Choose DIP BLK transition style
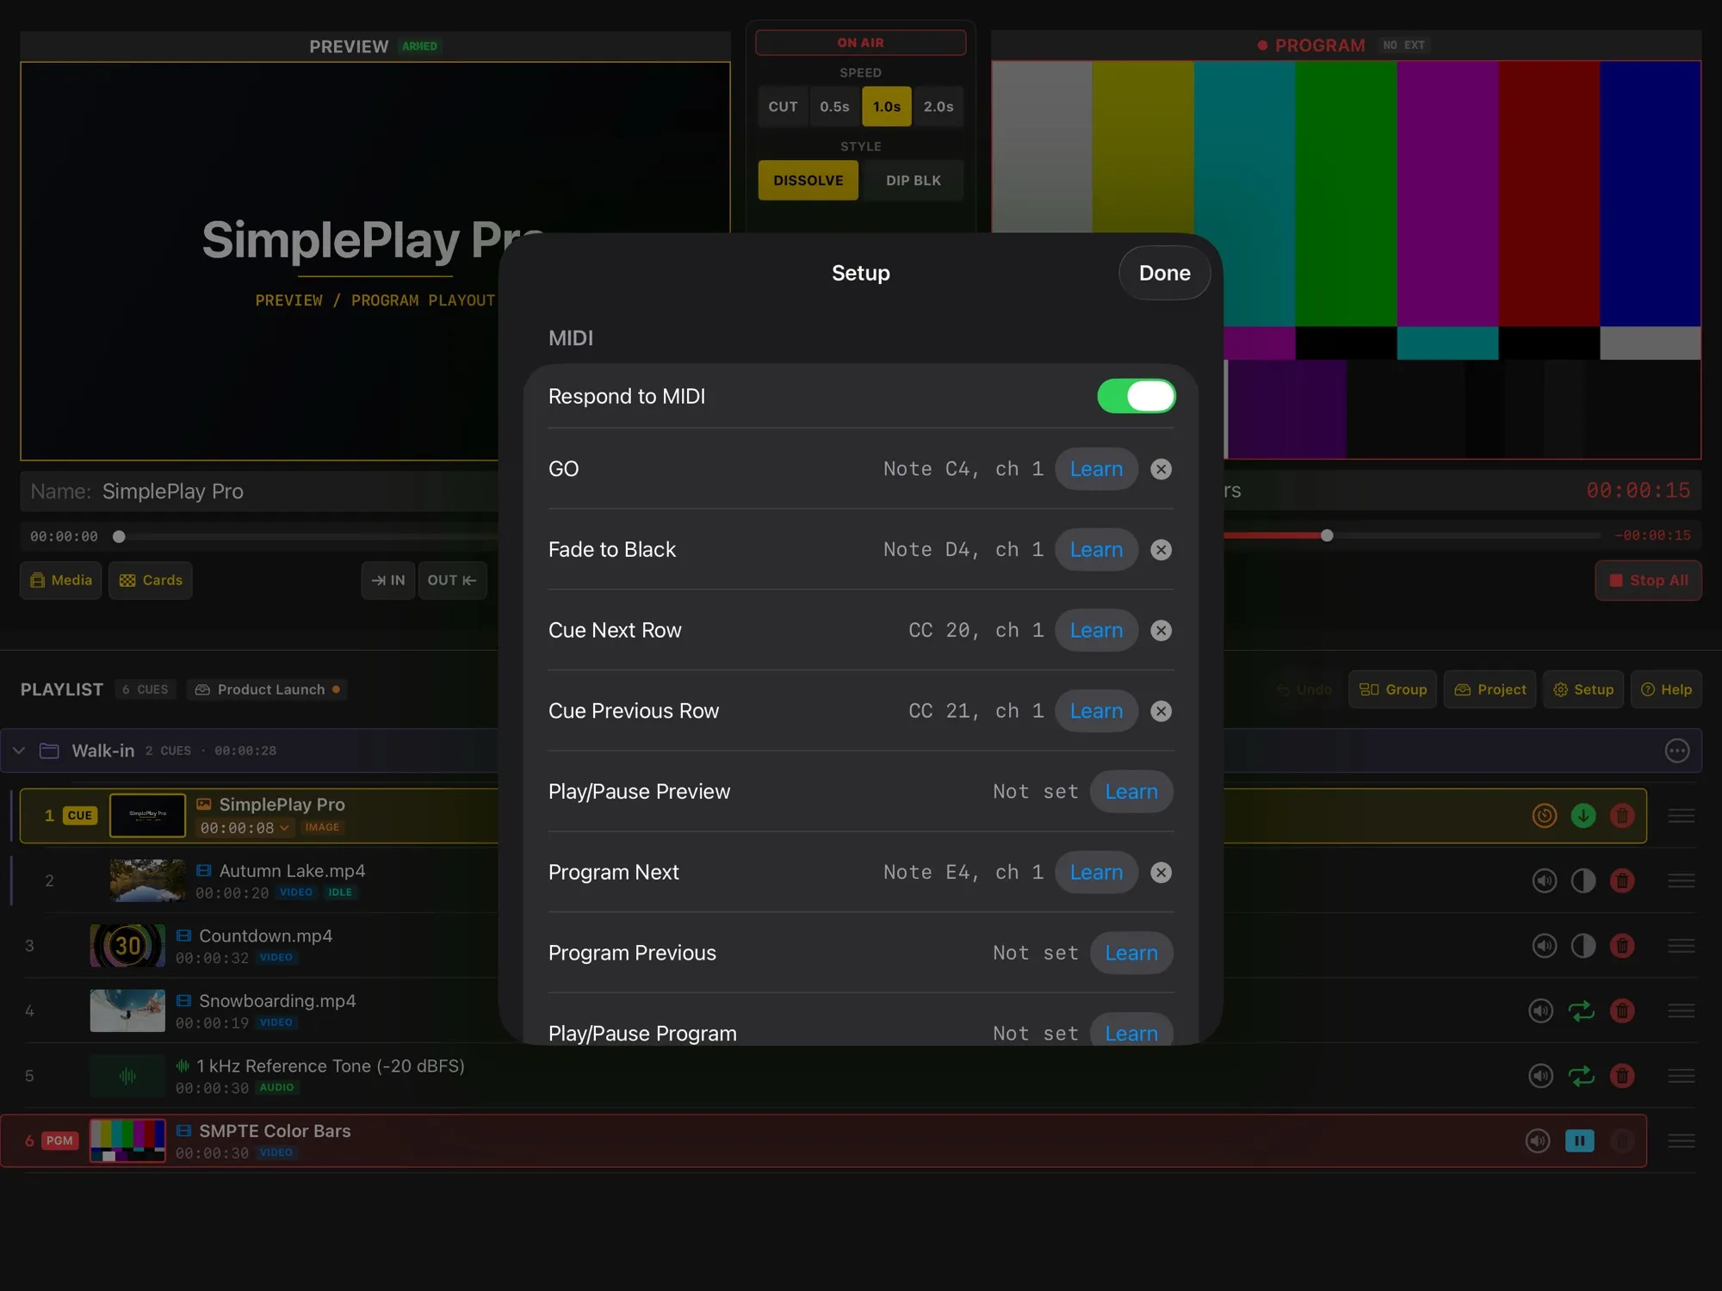The image size is (1722, 1291). coord(914,181)
